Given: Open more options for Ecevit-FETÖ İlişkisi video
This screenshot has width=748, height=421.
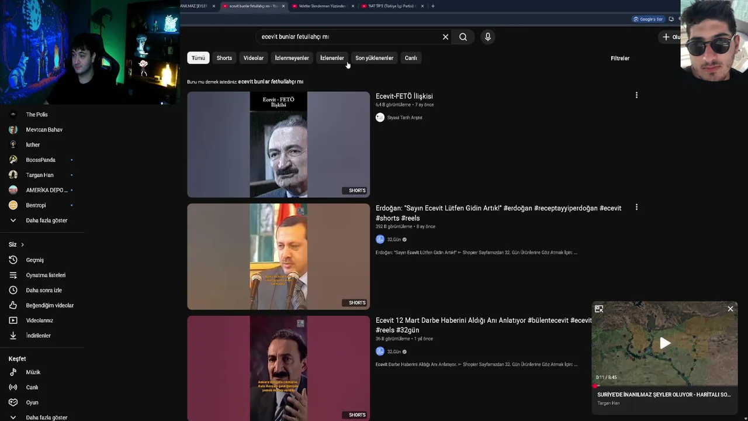Looking at the screenshot, I should (x=636, y=95).
